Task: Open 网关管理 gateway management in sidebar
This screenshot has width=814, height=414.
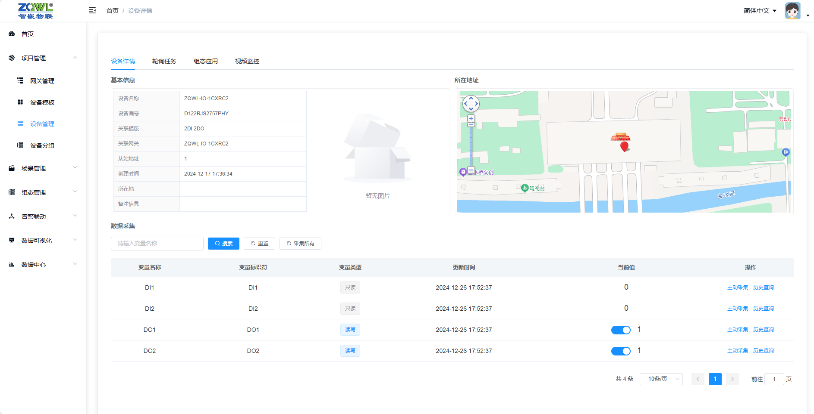Action: click(x=42, y=81)
